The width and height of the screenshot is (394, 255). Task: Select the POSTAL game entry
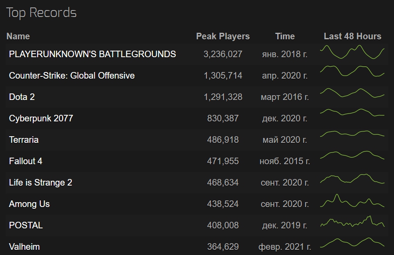tap(26, 225)
